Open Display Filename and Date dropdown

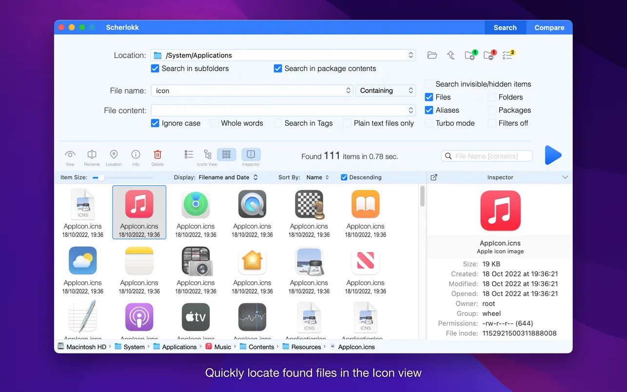click(228, 177)
